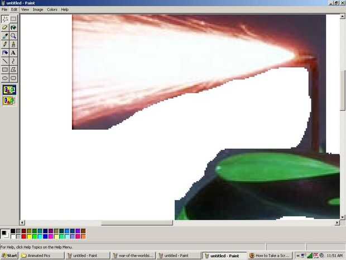The width and height of the screenshot is (346, 260).
Task: Select the Magnifier tool
Action: tap(13, 36)
